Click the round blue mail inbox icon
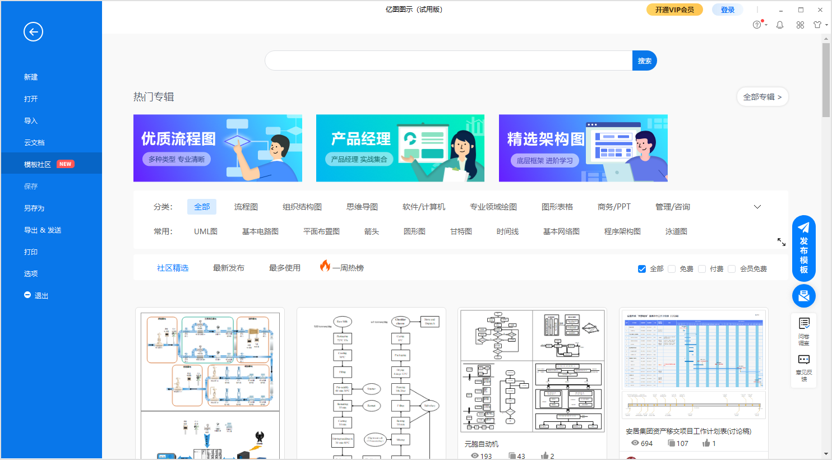The image size is (832, 460). 803,296
